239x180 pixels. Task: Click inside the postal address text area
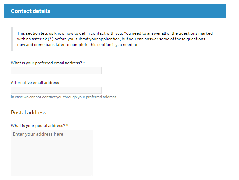pyautogui.click(x=52, y=153)
